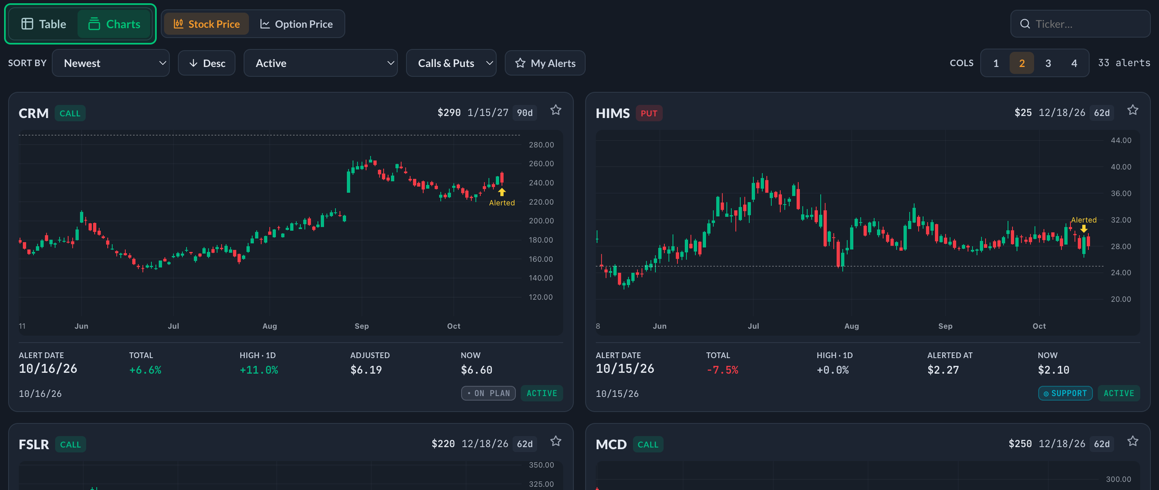Viewport: 1159px width, 490px height.
Task: Click the 90d badge on CRM card
Action: pos(525,113)
